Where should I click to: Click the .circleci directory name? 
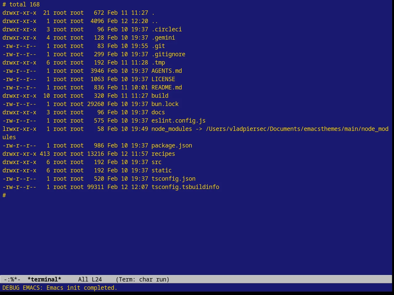pyautogui.click(x=167, y=29)
